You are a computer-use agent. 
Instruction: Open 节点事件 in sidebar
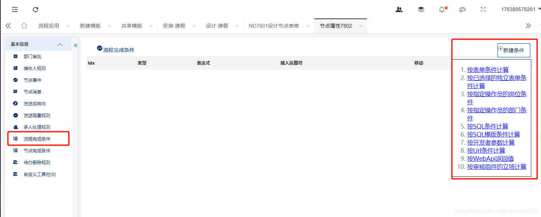click(33, 80)
